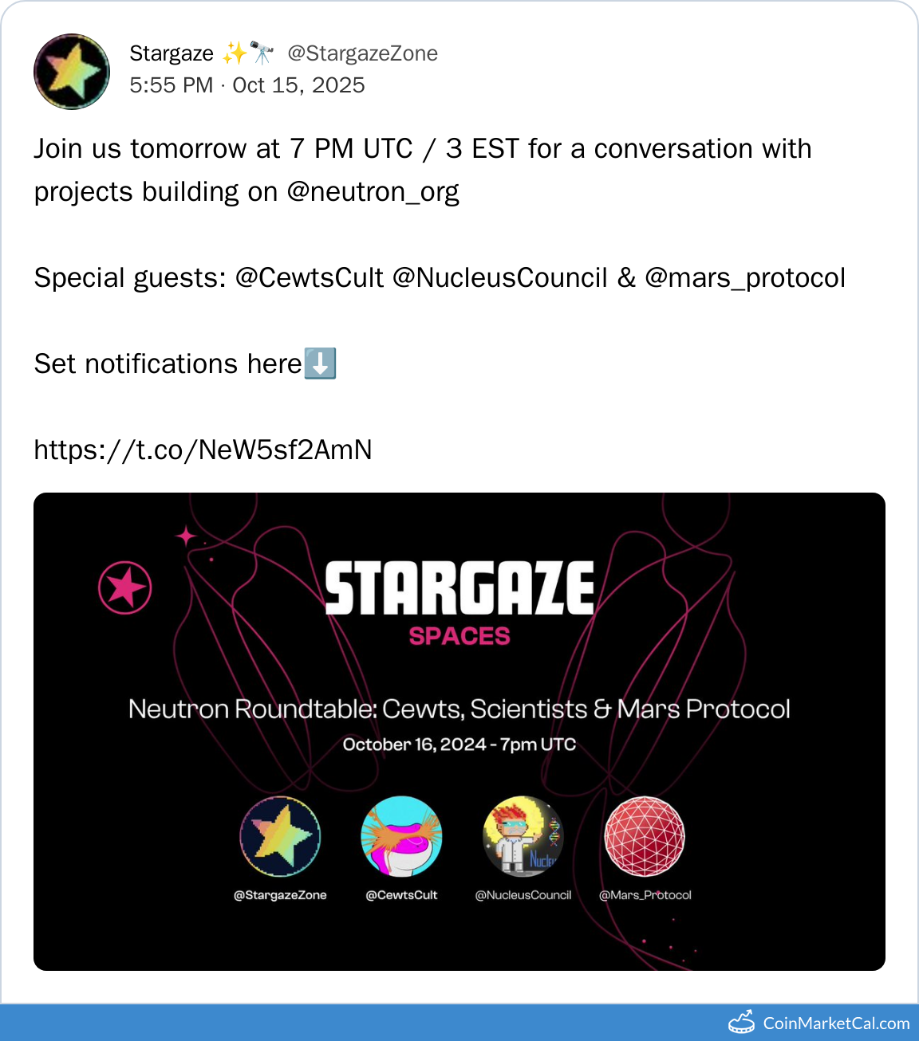Click the down arrow emoji
Viewport: 919px width, 1041px height.
coord(320,363)
